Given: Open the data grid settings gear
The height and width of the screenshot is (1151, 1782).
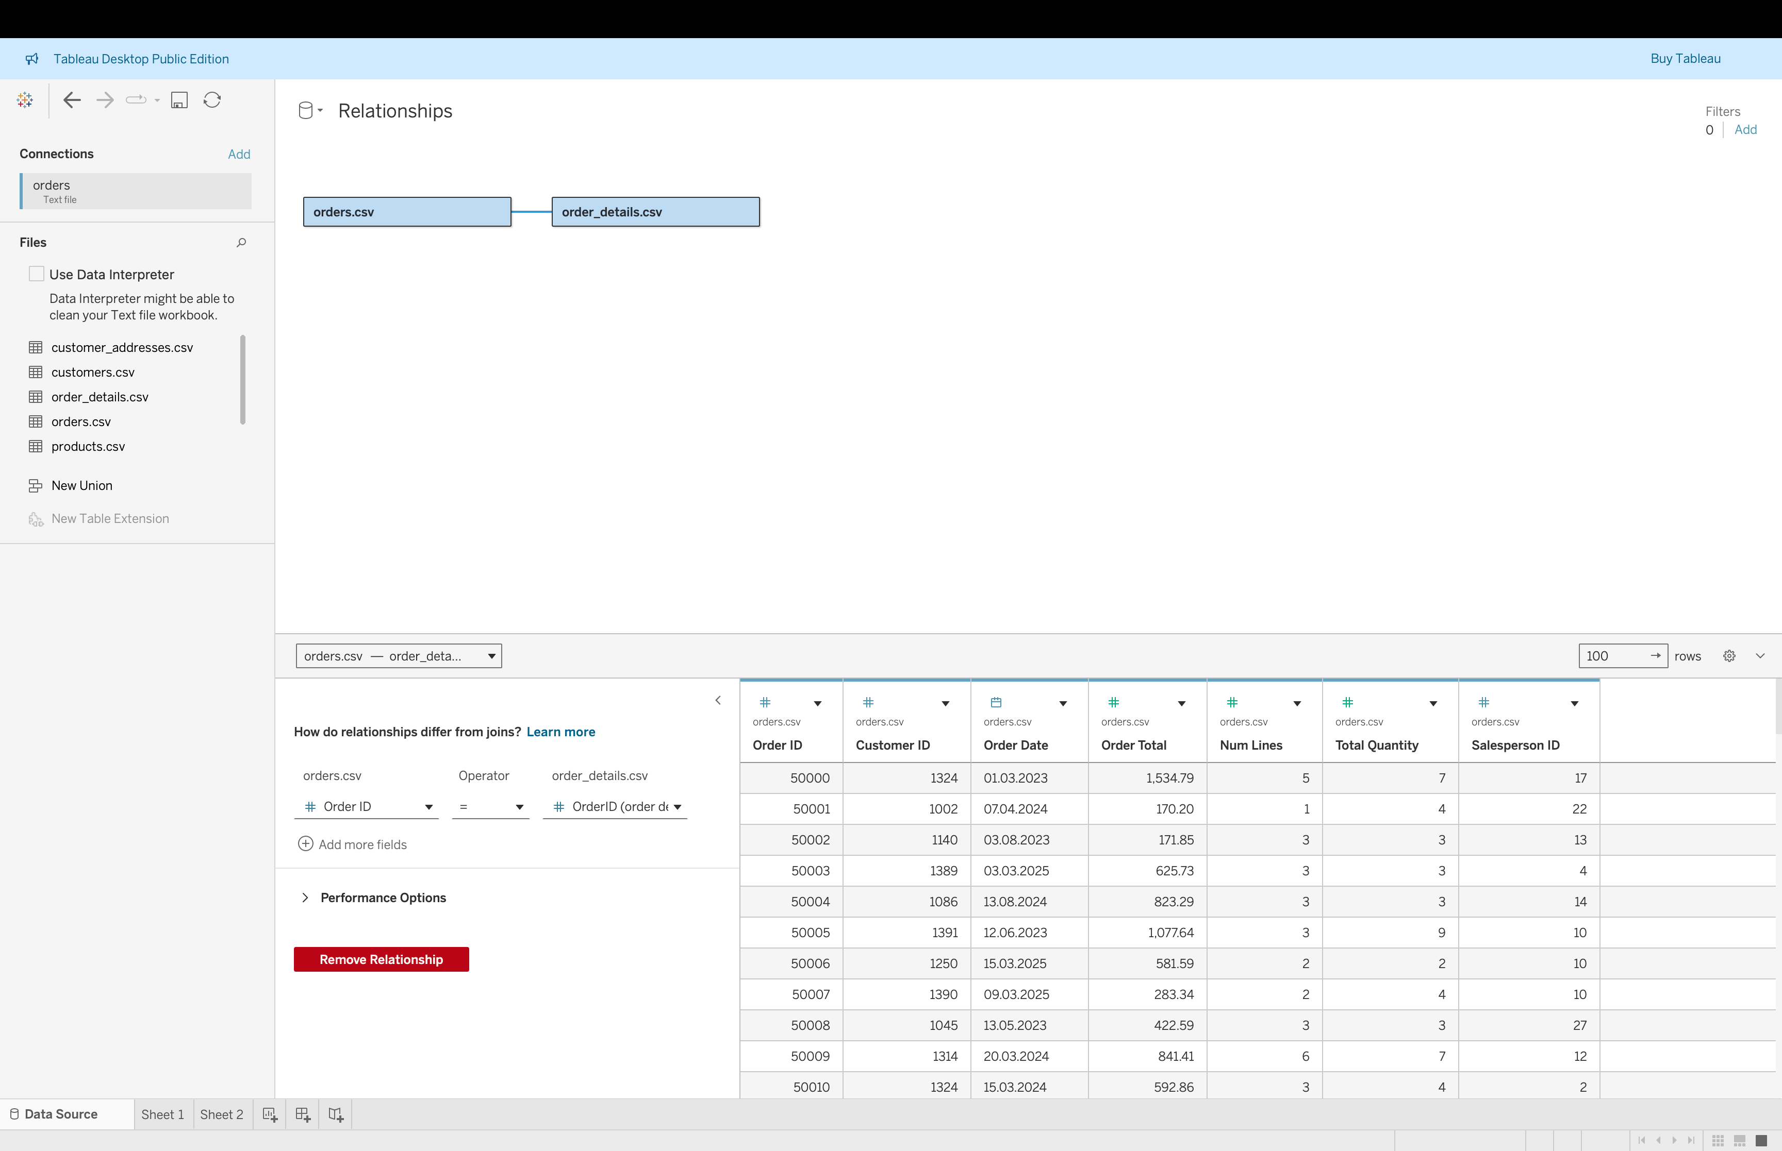Looking at the screenshot, I should 1729,655.
